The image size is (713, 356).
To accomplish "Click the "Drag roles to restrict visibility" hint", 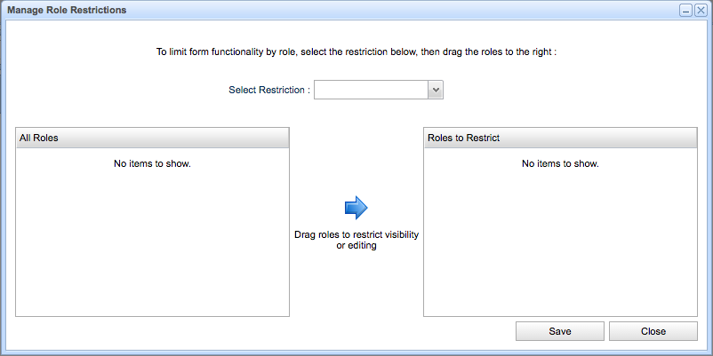I will [356, 235].
